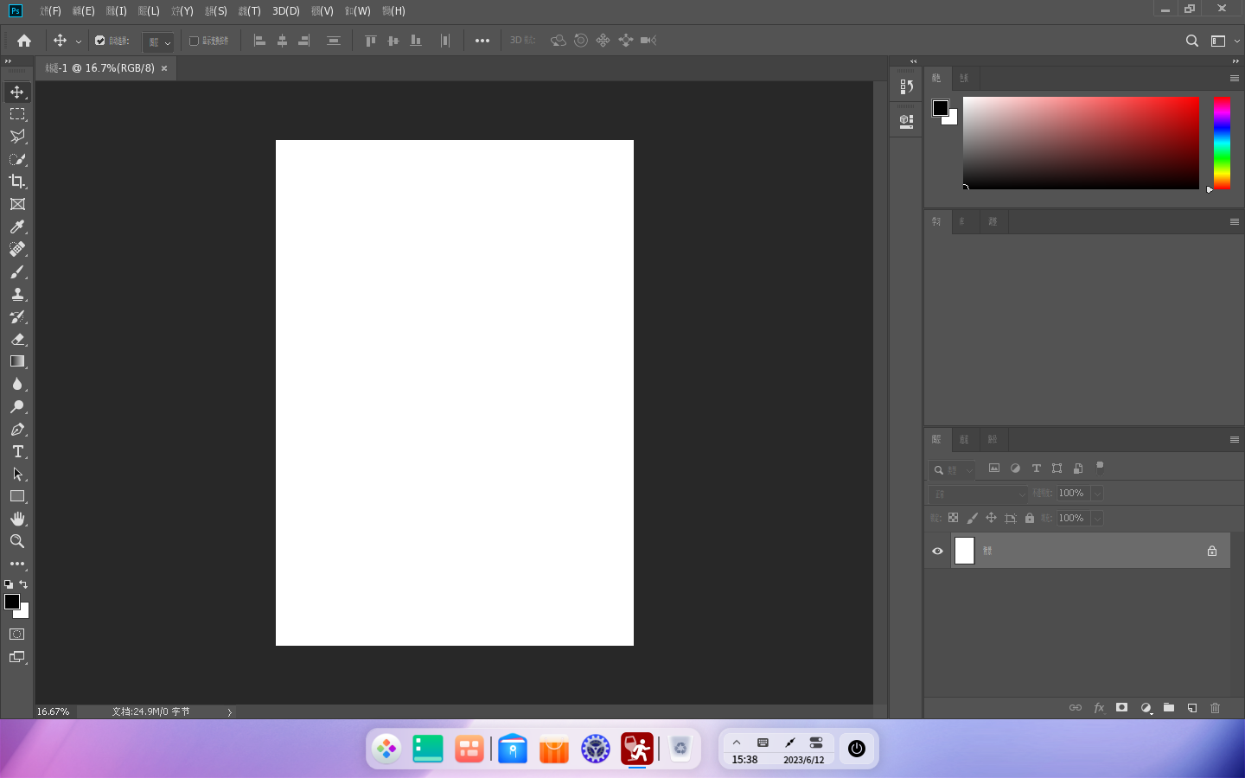Screen dimensions: 1245x778
Task: Open the 3D(D) menu
Action: (x=285, y=11)
